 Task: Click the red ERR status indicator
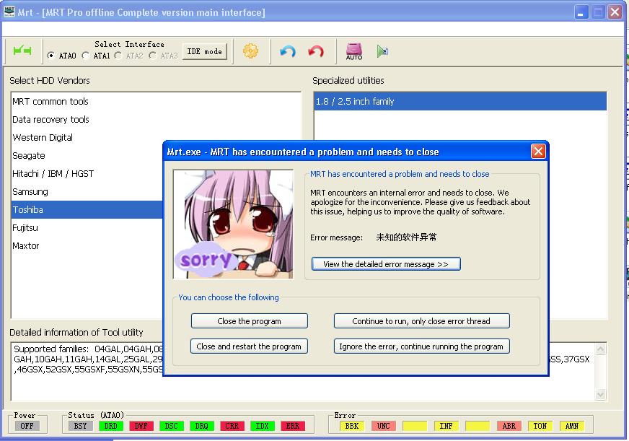click(293, 426)
